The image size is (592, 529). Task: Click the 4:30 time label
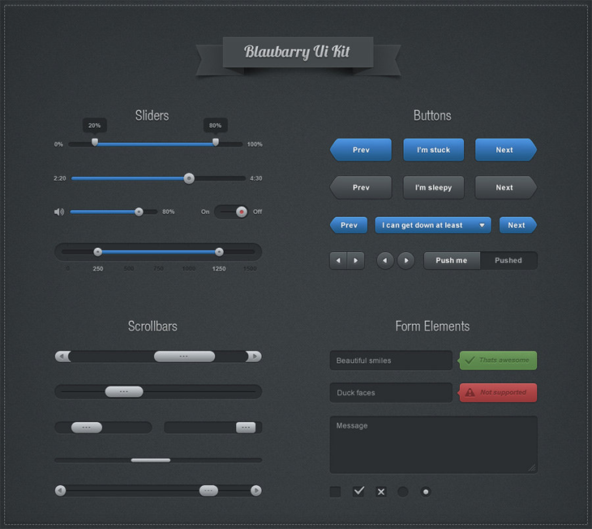(256, 178)
